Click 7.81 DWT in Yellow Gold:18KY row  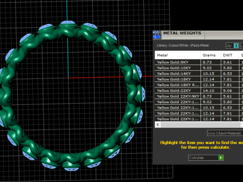pyautogui.click(x=227, y=79)
